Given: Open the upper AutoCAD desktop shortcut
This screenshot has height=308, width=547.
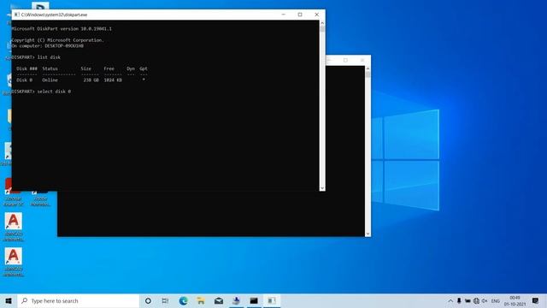Looking at the screenshot, I should tap(14, 227).
